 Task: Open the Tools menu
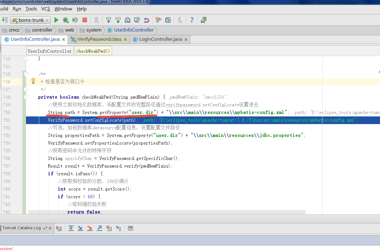[31, 9]
